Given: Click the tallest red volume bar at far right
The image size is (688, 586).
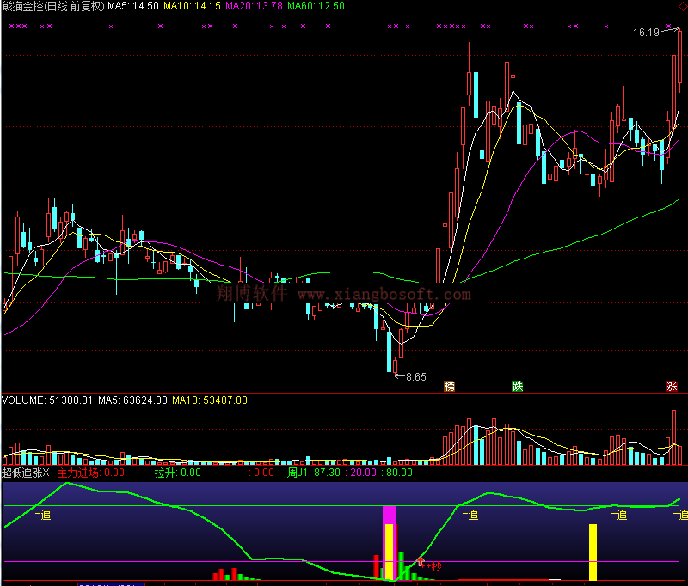Looking at the screenshot, I should [673, 437].
